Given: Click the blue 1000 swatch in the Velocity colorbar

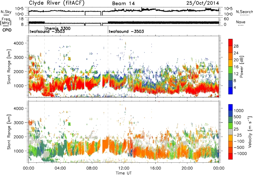Looking at the screenshot, I should (231, 107).
